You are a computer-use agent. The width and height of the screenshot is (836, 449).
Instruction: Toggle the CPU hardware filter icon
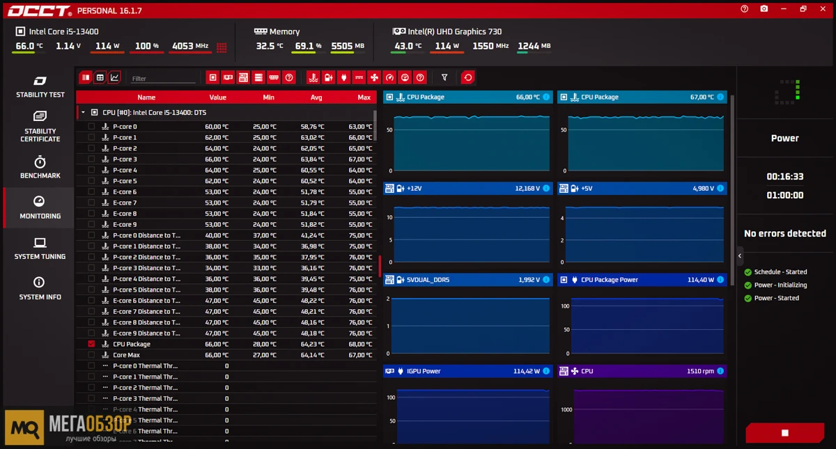coord(213,77)
